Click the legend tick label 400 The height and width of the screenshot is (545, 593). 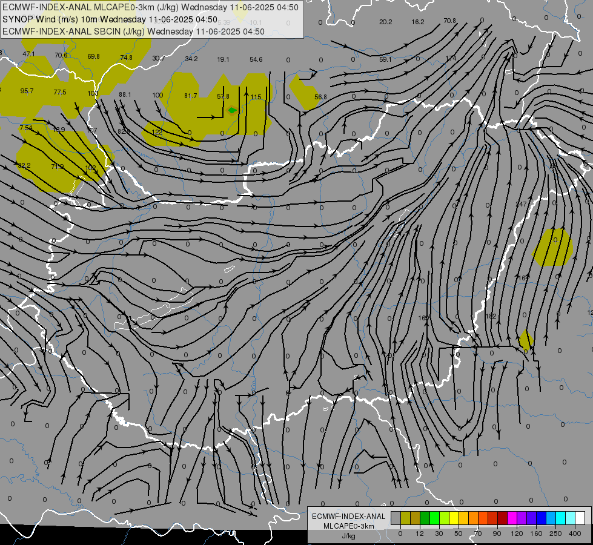(575, 533)
